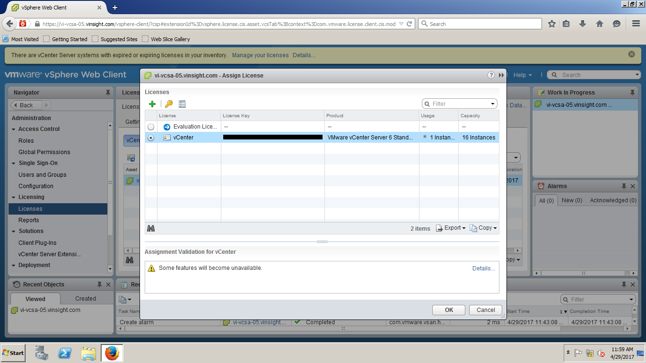Show Acknowledged (0) alarms tab

point(613,200)
